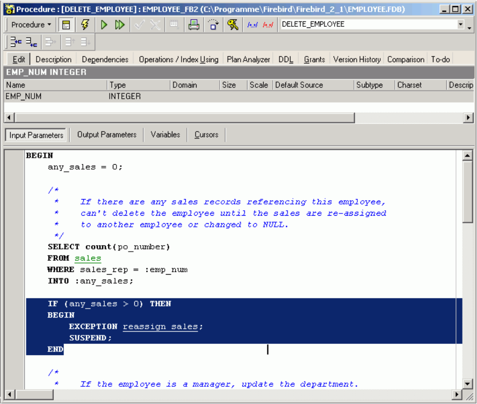Click the green Execute procedure arrow
Viewport: 477px width, 404px height.
tap(104, 25)
